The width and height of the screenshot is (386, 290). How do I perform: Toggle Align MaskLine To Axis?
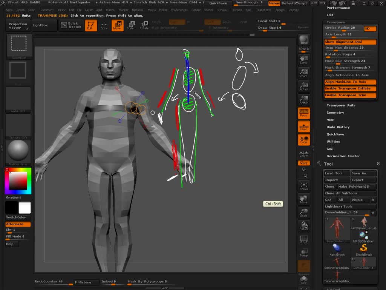[350, 82]
